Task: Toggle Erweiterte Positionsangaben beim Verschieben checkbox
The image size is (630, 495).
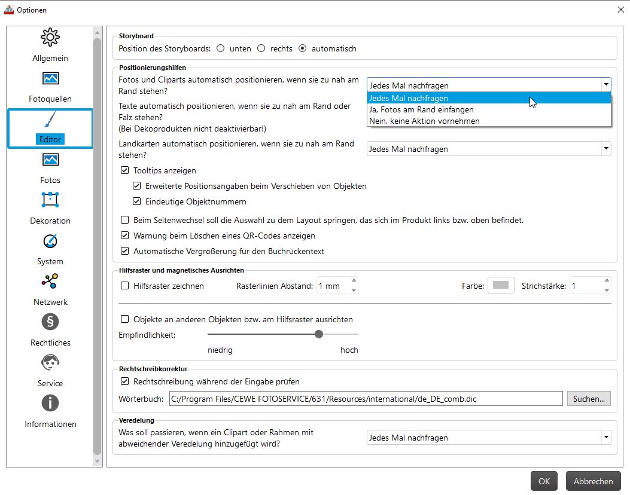Action: (136, 186)
